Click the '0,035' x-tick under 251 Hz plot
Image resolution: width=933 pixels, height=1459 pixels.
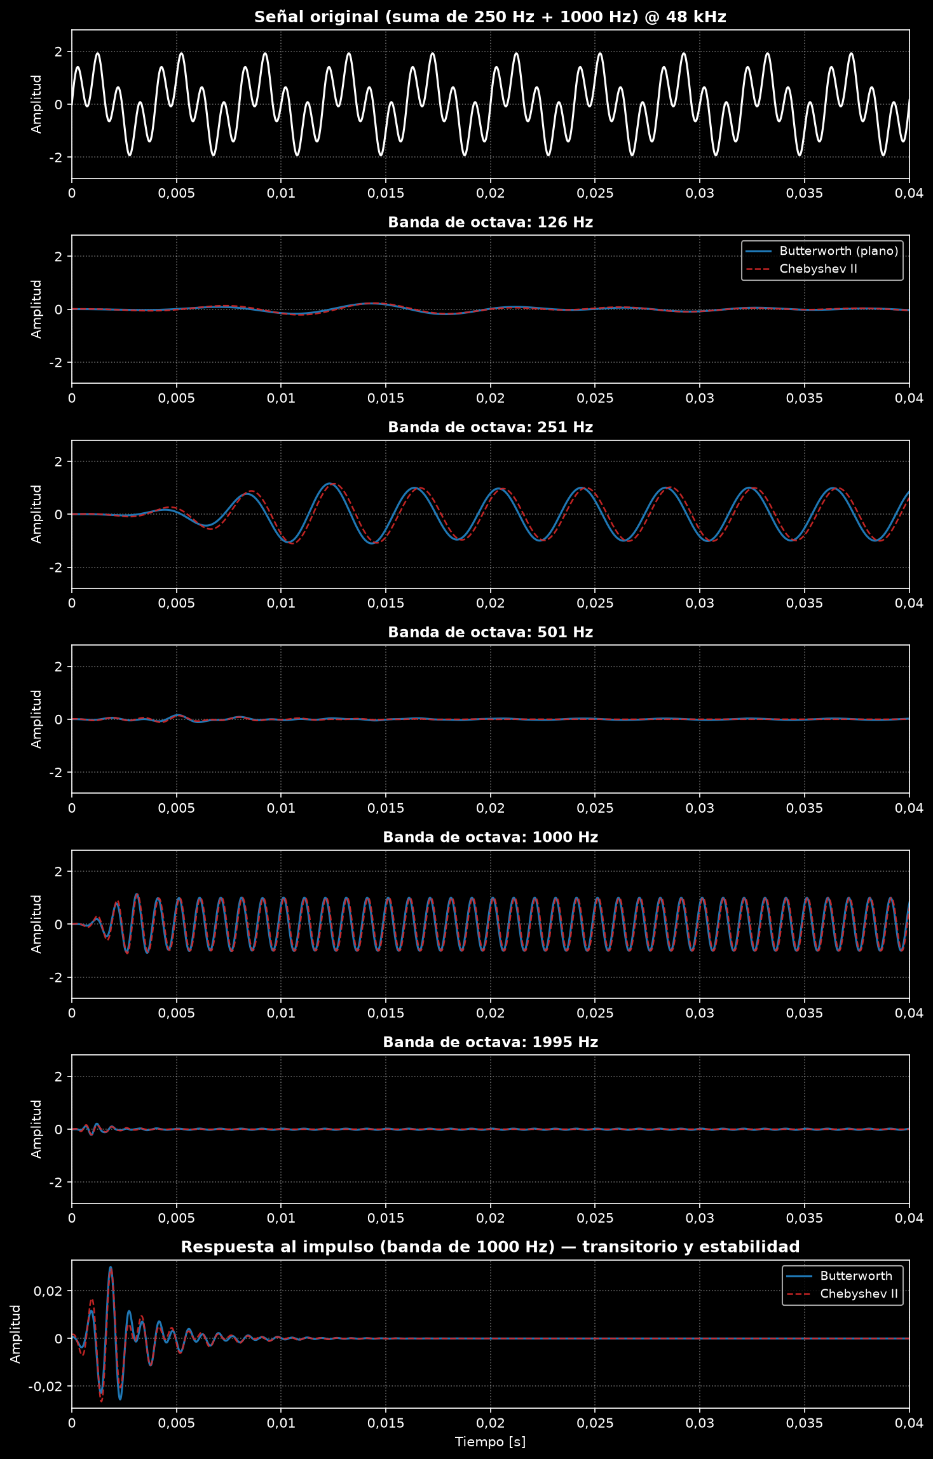click(805, 603)
